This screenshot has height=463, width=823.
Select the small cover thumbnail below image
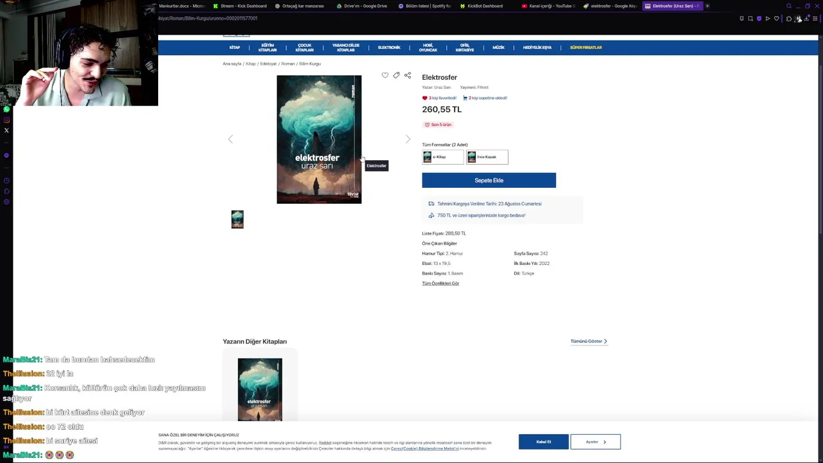pos(237,219)
